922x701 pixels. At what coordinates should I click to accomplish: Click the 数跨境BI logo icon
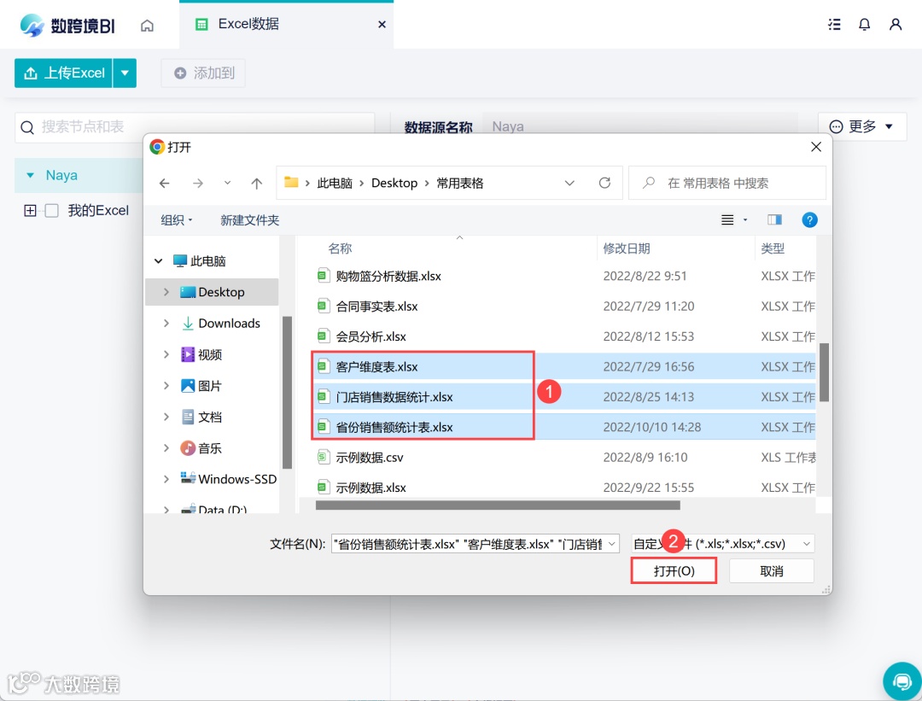[31, 23]
